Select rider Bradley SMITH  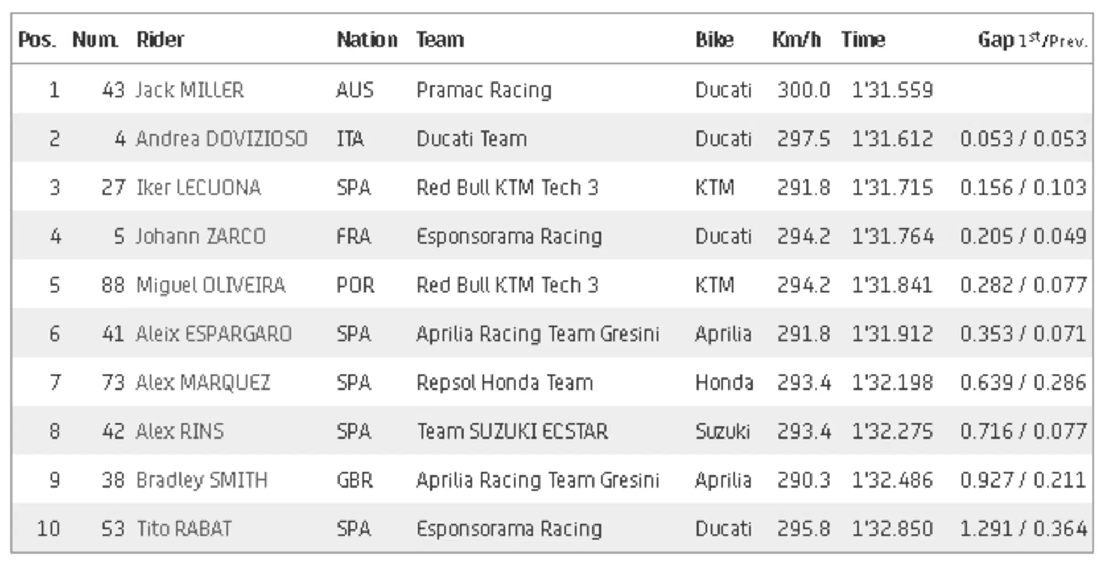click(x=202, y=480)
